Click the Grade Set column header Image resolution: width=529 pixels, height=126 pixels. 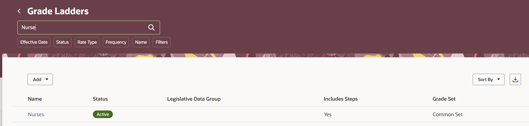444,99
